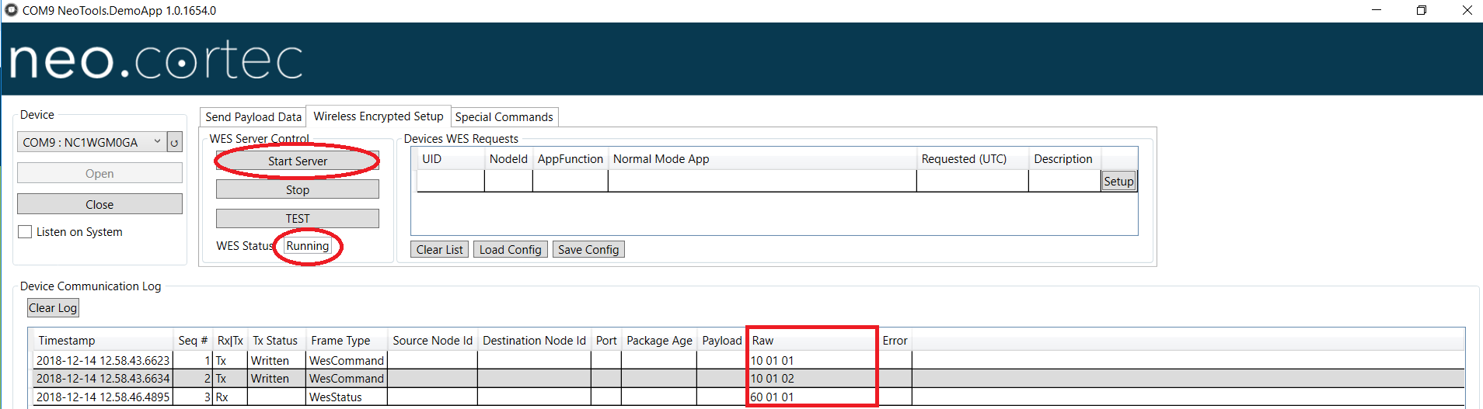The image size is (1483, 409).
Task: Click the raw value 10 01 02
Action: click(x=772, y=378)
